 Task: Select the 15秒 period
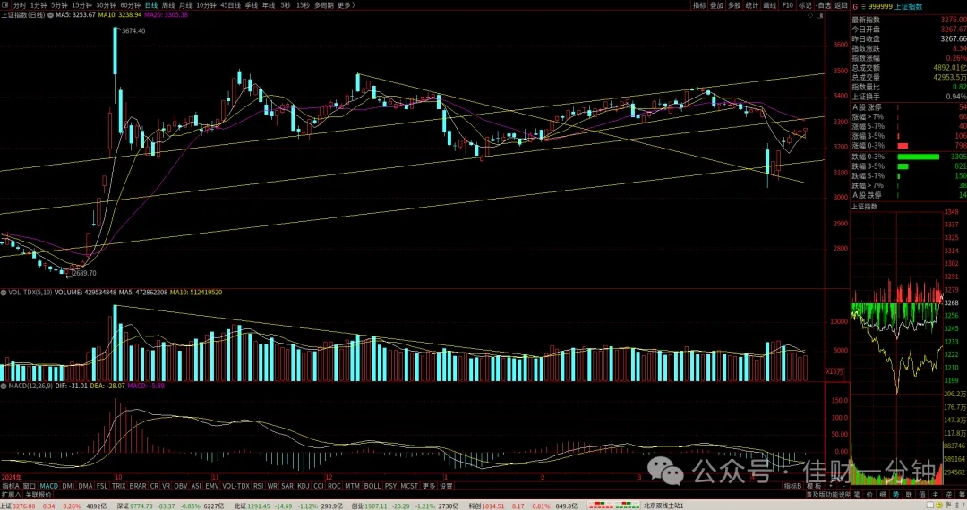click(303, 5)
